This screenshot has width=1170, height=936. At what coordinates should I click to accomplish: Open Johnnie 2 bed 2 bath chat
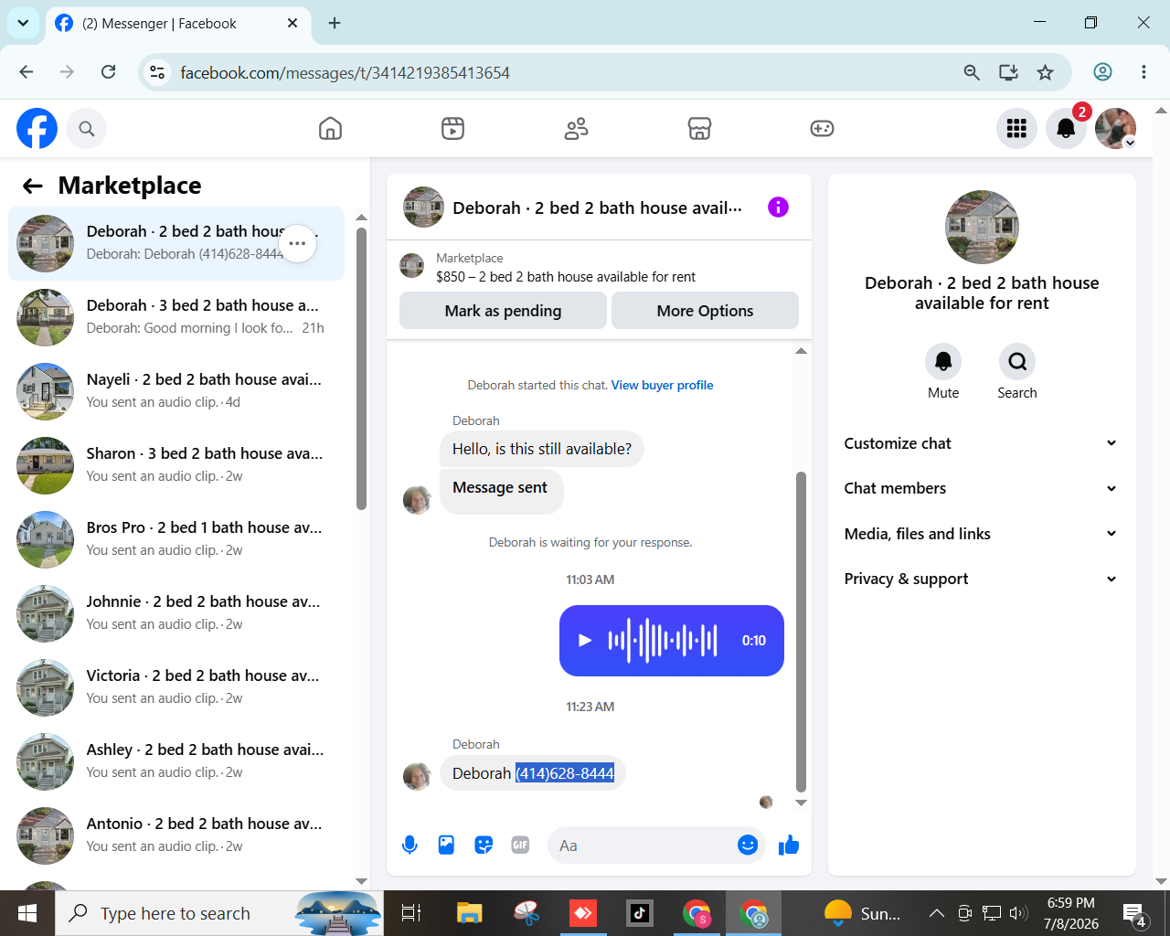coord(176,613)
